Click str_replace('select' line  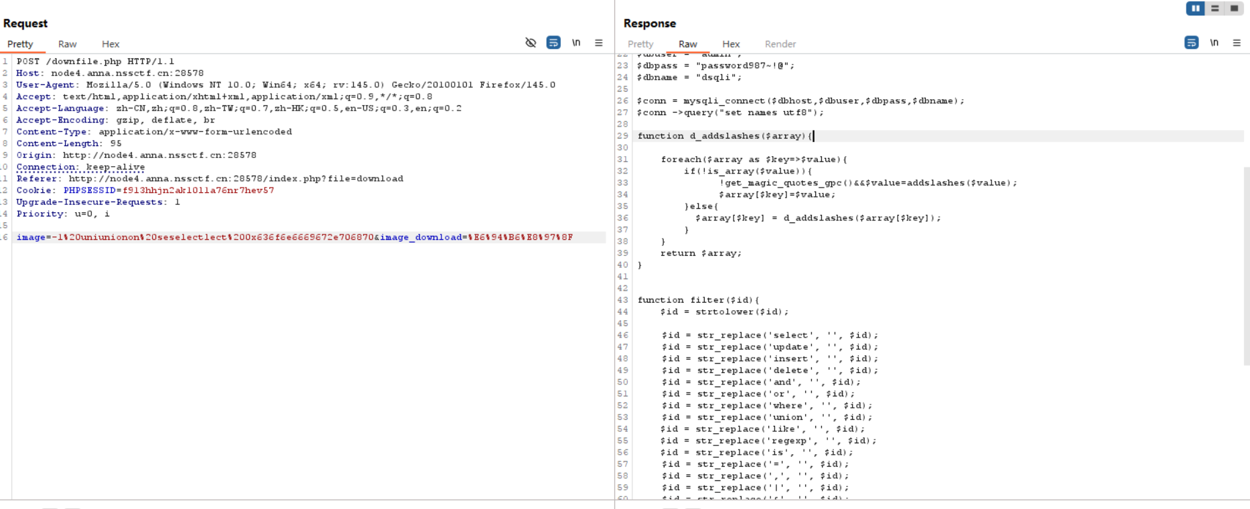point(770,336)
